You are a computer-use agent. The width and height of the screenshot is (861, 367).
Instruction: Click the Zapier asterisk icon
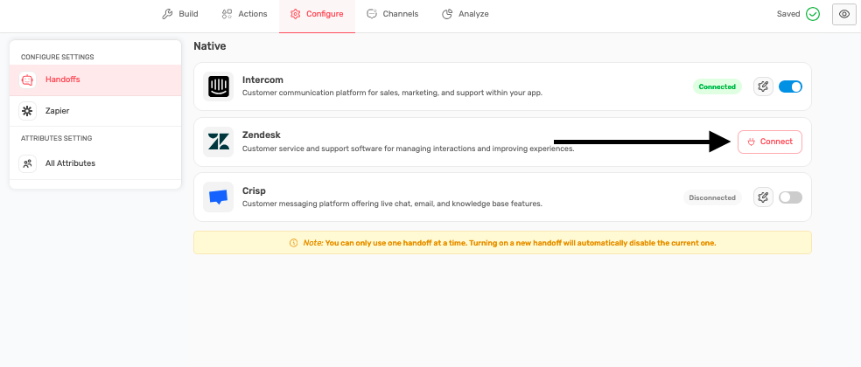[27, 111]
